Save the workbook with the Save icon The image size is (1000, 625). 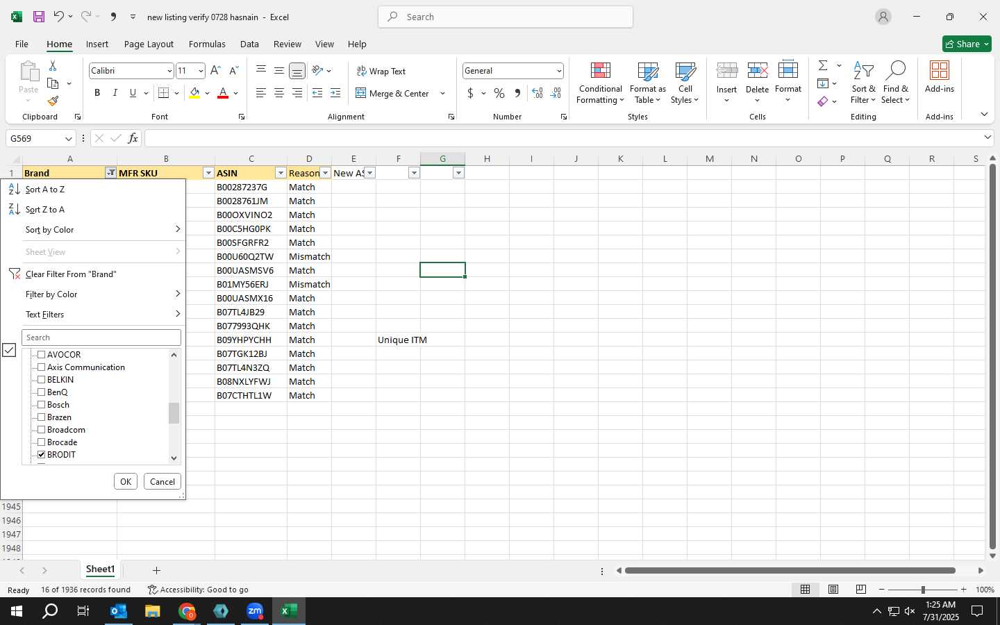click(x=39, y=17)
